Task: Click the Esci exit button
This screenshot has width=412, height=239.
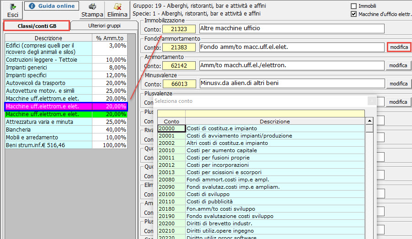Action: [13, 10]
